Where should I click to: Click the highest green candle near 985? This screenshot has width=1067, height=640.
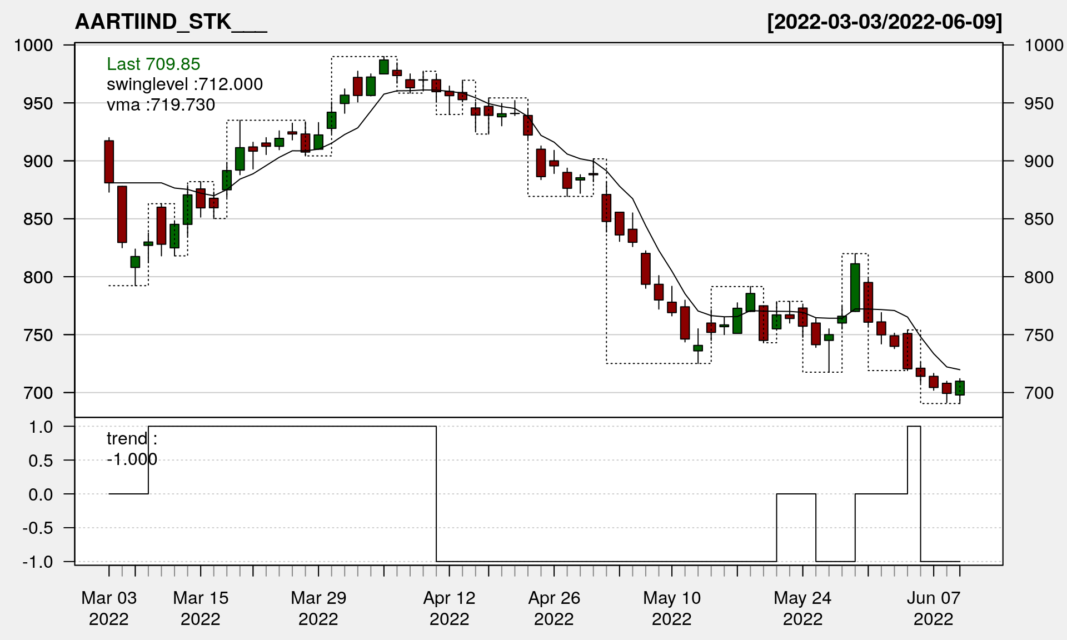pos(384,67)
